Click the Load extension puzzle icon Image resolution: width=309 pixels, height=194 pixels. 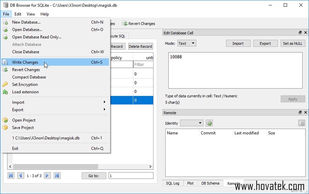point(5,92)
